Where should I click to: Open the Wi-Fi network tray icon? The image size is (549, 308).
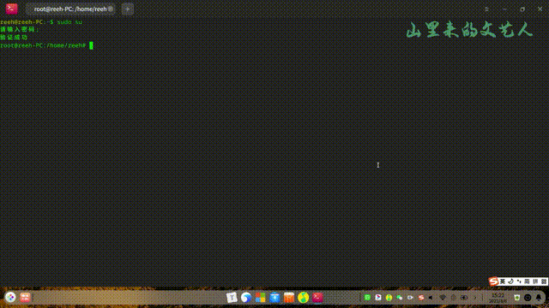click(443, 298)
